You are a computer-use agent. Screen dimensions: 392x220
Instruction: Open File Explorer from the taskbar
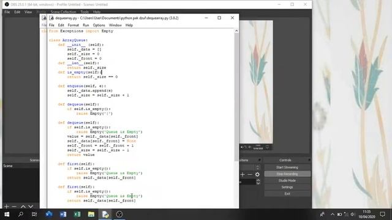[x=91, y=215]
